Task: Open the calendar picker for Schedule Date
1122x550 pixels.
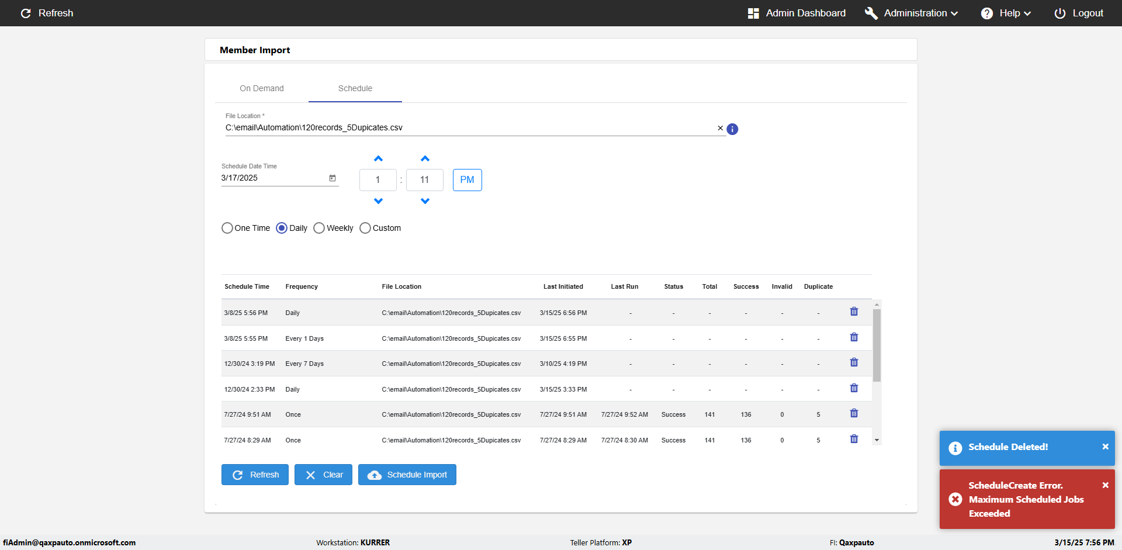Action: pyautogui.click(x=333, y=178)
